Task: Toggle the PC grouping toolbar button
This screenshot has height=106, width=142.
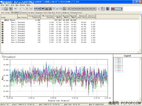Action: pos(94,9)
